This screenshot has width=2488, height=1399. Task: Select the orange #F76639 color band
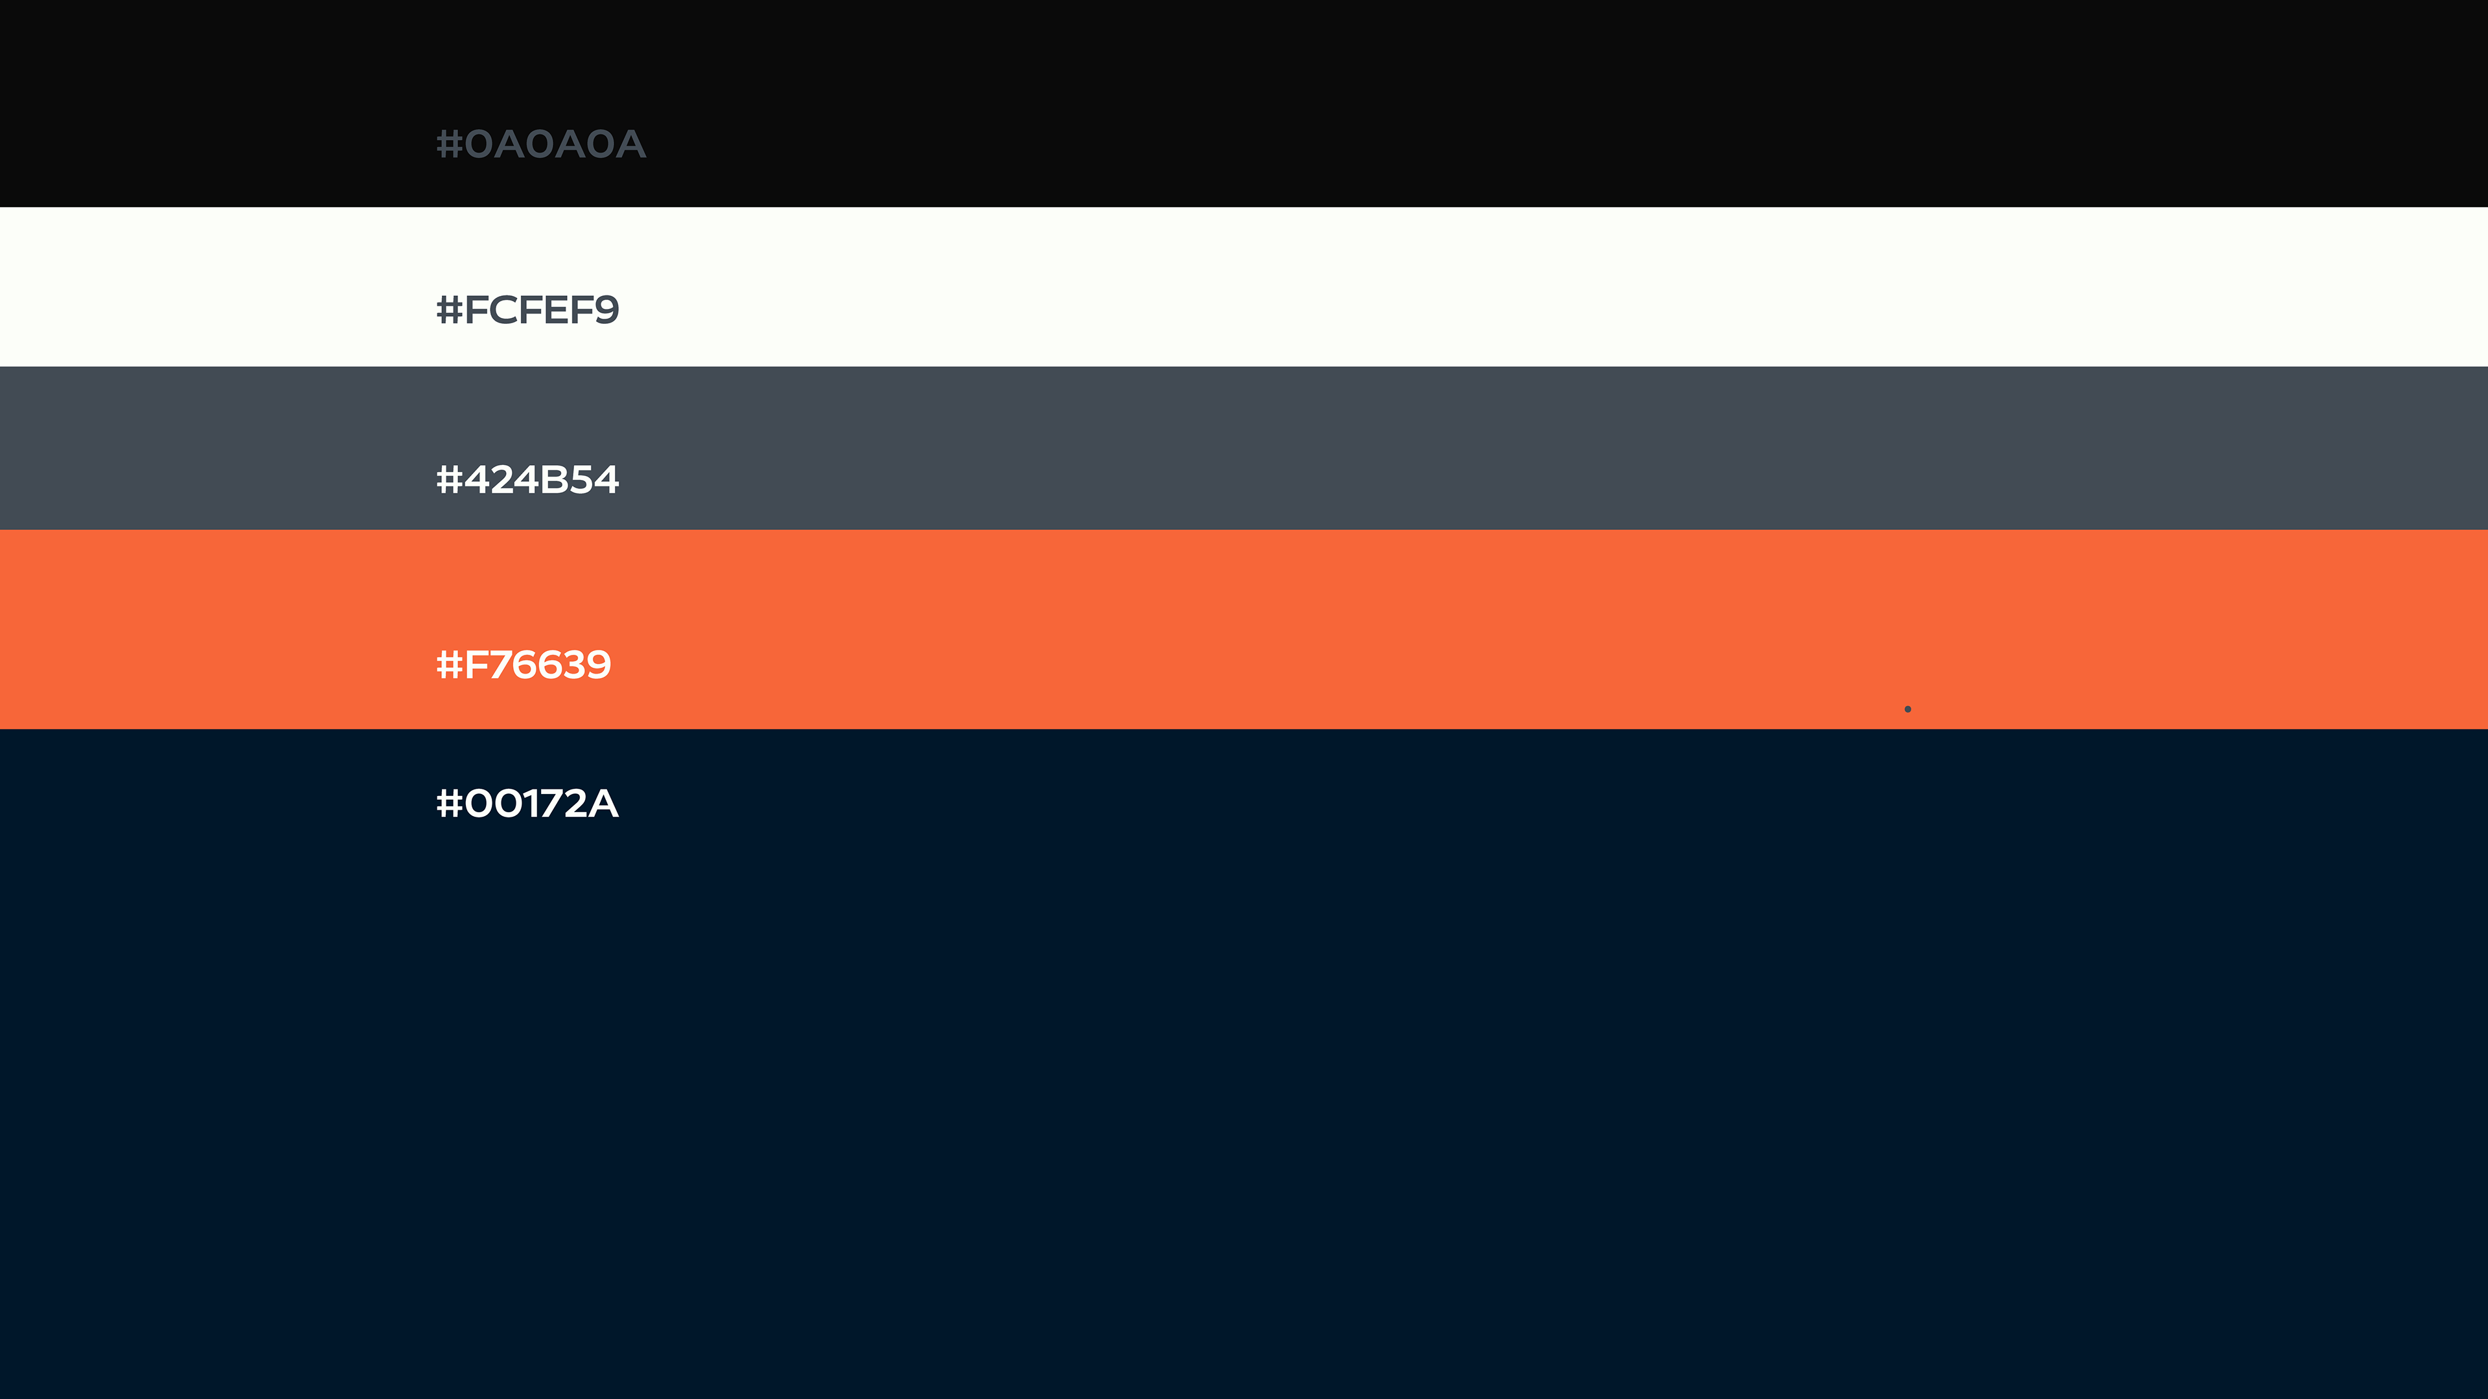click(1244, 630)
